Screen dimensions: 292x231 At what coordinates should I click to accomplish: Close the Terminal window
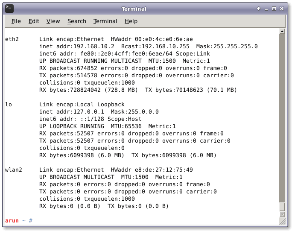coord(282,9)
